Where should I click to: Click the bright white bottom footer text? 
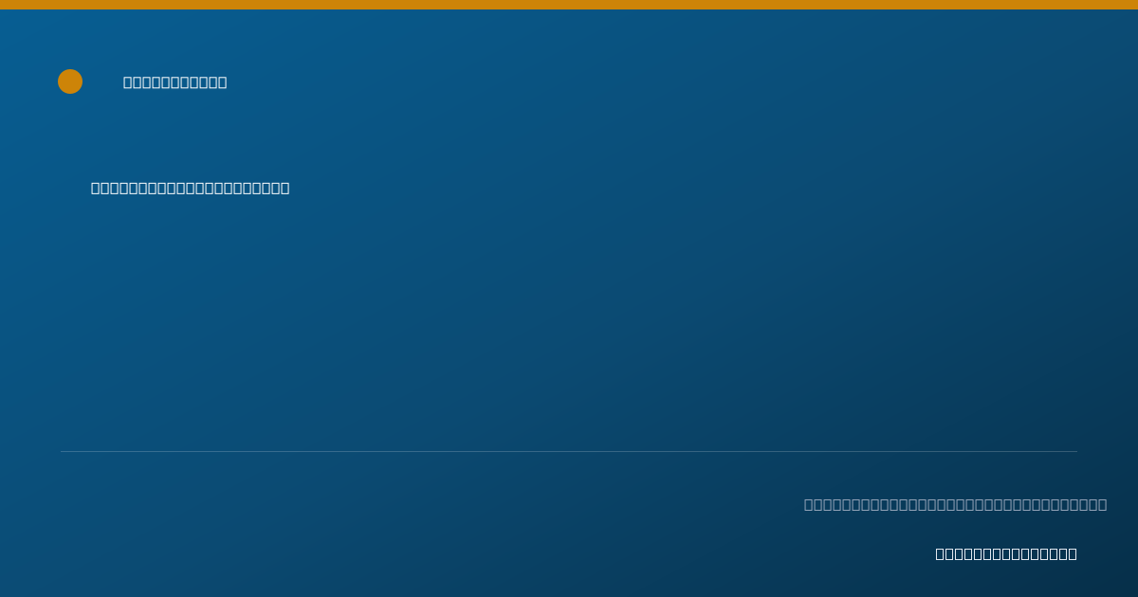(1006, 554)
